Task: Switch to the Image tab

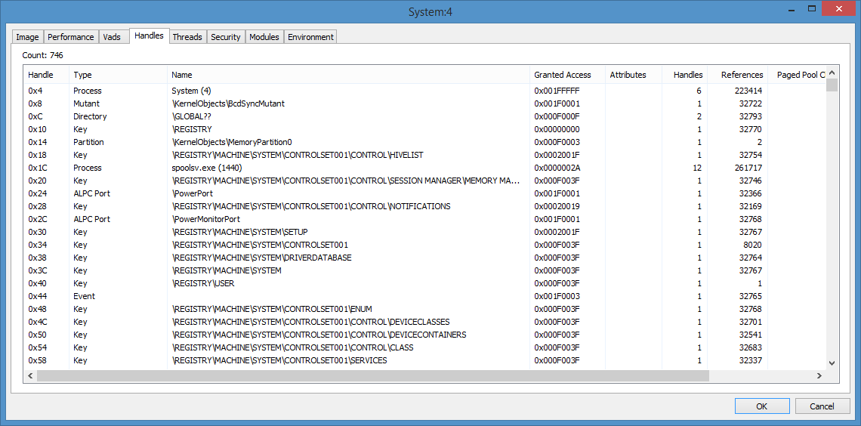Action: [28, 37]
